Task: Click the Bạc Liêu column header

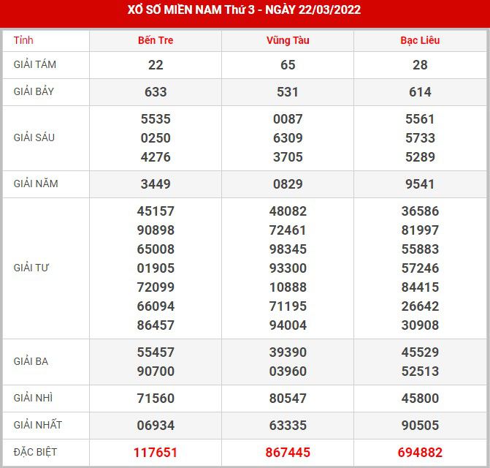Action: click(420, 40)
